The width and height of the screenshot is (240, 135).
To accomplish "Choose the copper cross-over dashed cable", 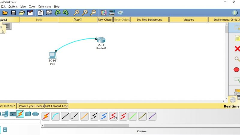I will point(75,116).
